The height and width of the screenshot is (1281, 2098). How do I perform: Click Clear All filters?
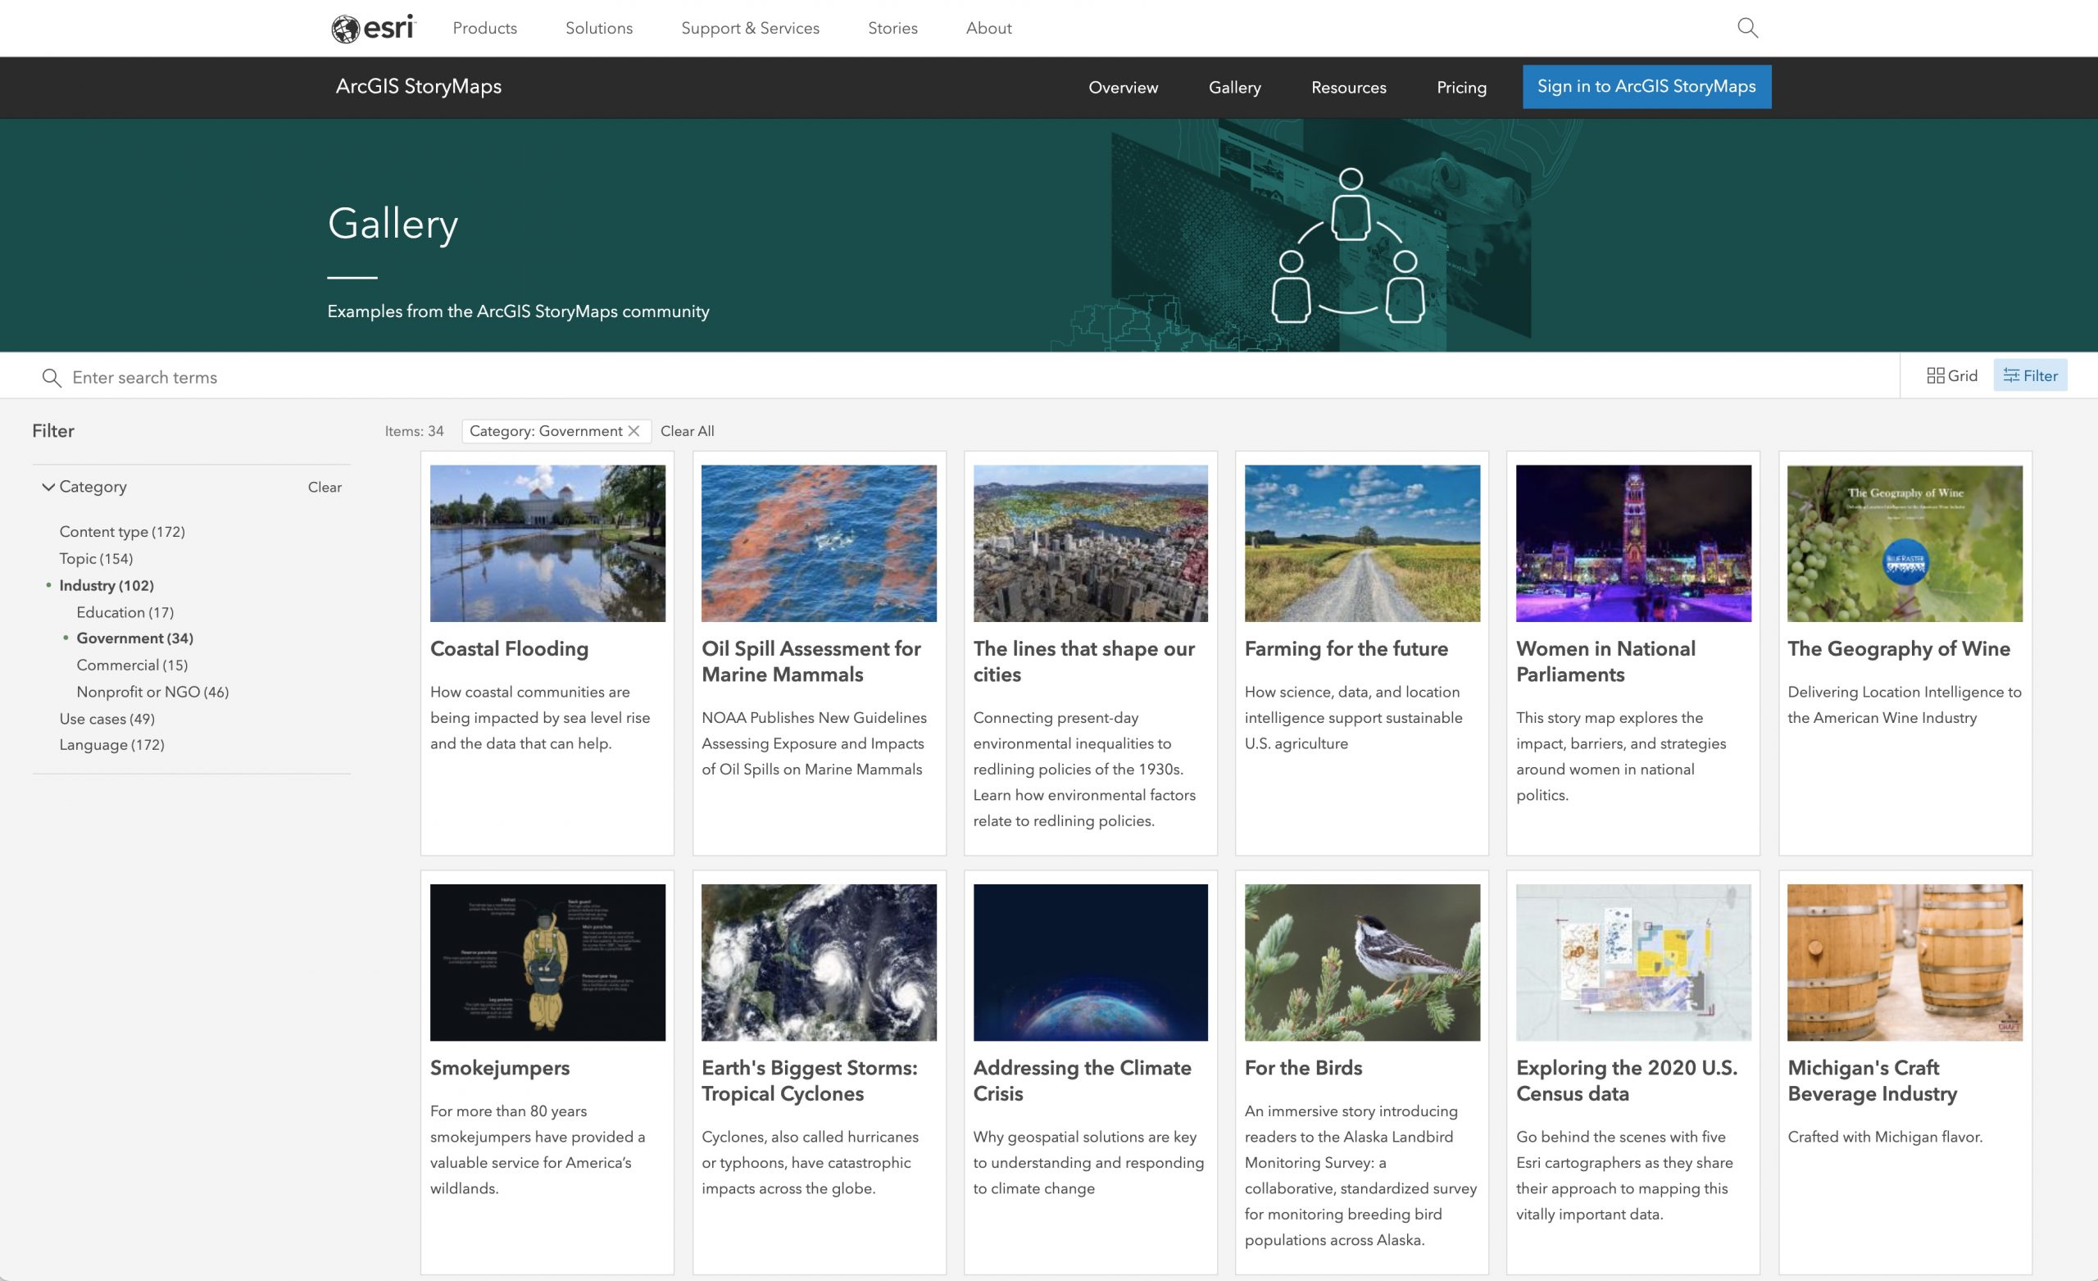[x=687, y=431]
